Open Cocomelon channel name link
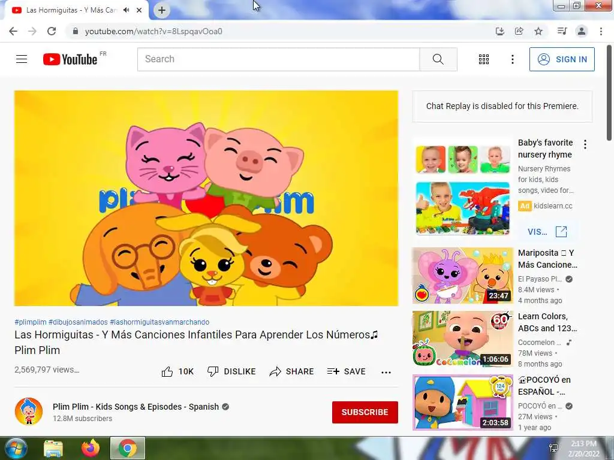The width and height of the screenshot is (614, 460). [539, 342]
